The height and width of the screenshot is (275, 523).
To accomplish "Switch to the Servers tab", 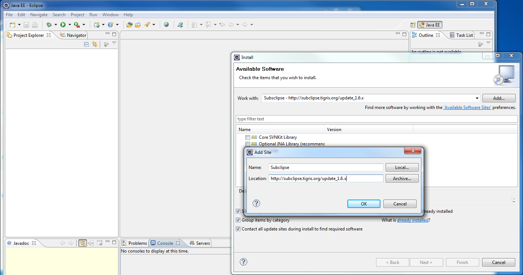I will [x=200, y=243].
